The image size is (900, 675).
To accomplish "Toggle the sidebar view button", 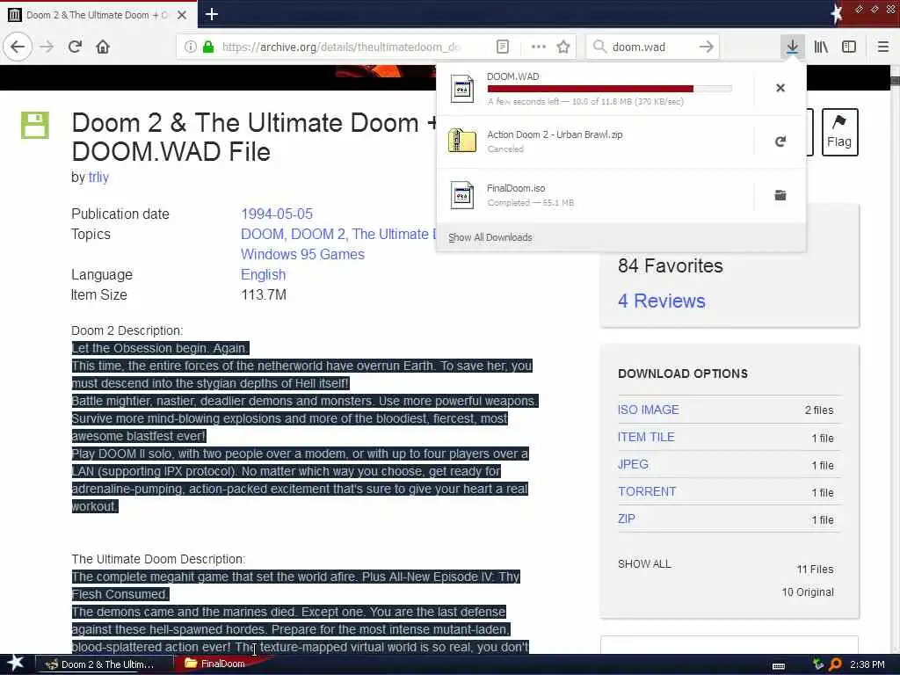I will coord(849,47).
